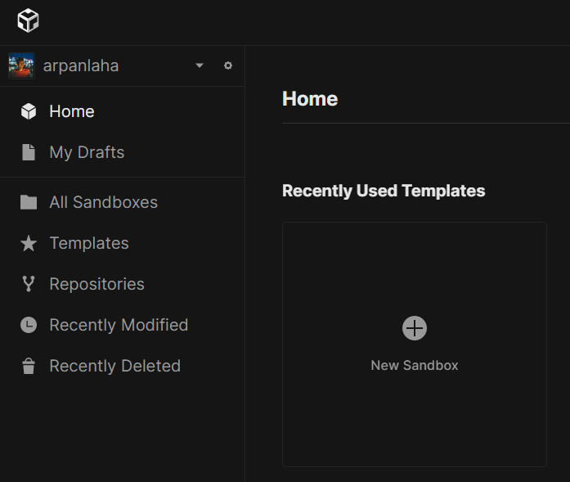Click the CodeSandbox cube logo

pos(28,20)
